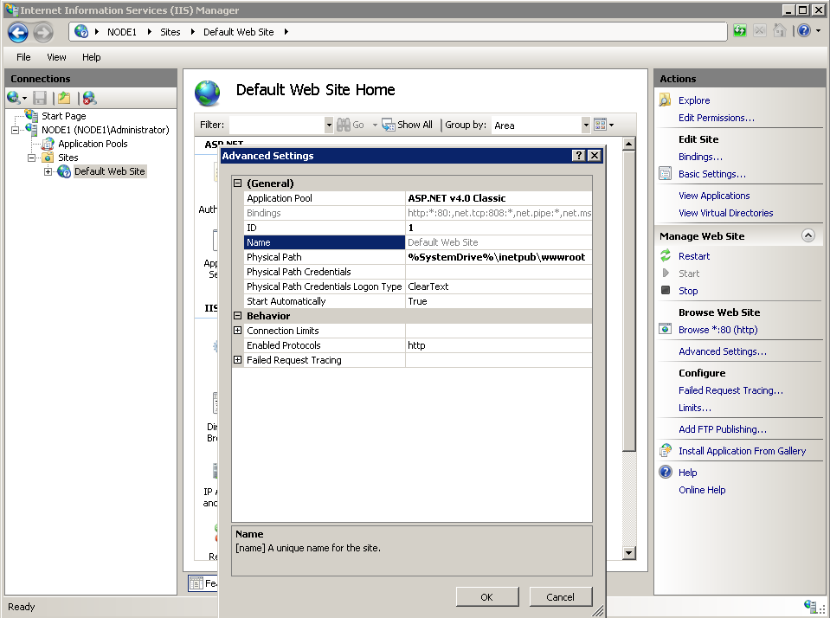Image resolution: width=830 pixels, height=618 pixels.
Task: Open the View menu
Action: [56, 57]
